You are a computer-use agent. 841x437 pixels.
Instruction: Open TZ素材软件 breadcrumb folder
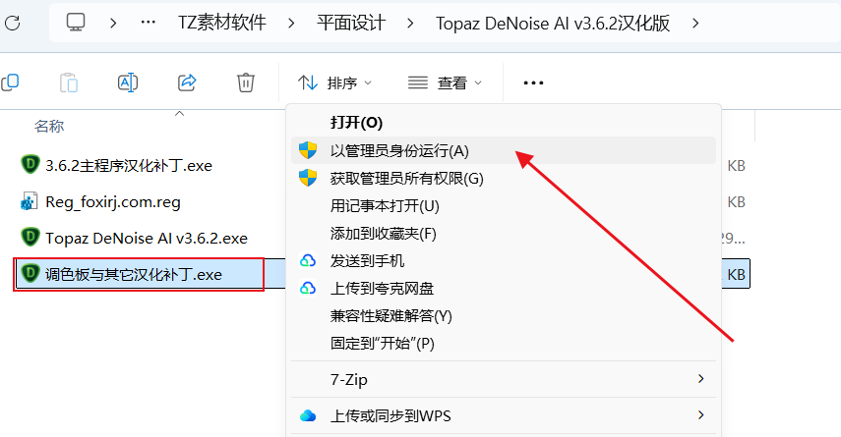[222, 23]
